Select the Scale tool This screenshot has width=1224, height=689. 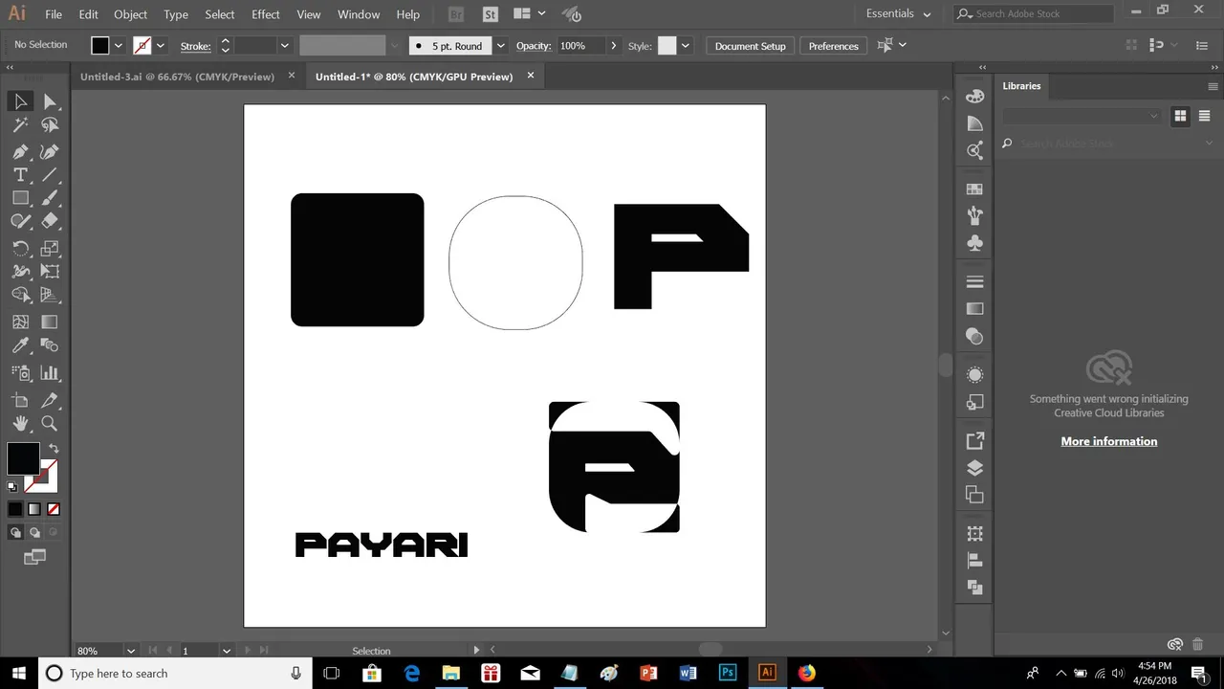[50, 248]
